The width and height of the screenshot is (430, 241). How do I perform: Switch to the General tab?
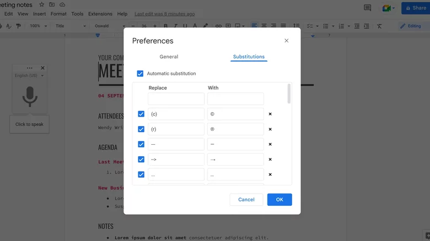pos(169,57)
